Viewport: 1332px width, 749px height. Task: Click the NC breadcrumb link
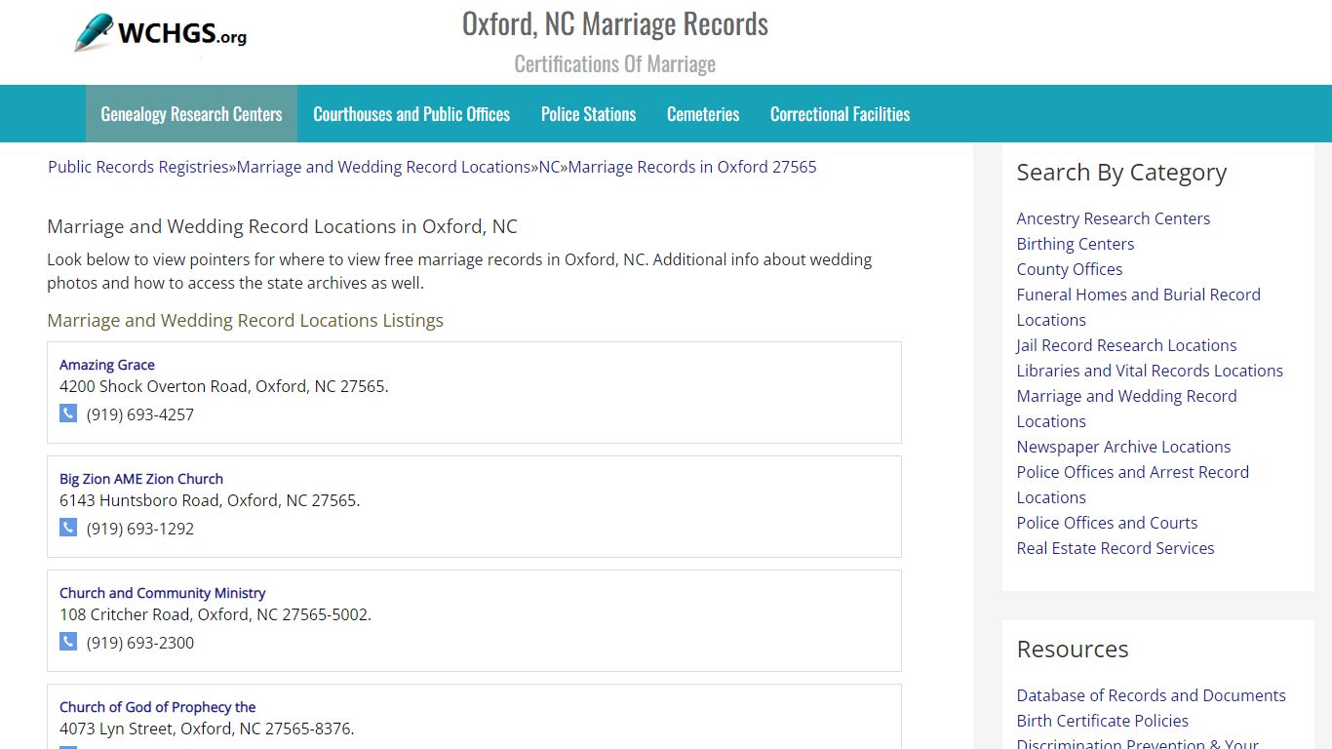point(549,167)
